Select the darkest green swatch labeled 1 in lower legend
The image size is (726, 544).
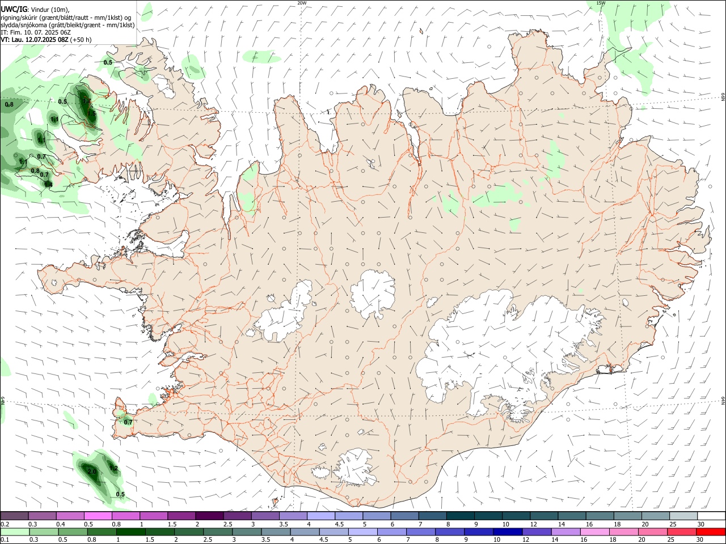point(132,532)
